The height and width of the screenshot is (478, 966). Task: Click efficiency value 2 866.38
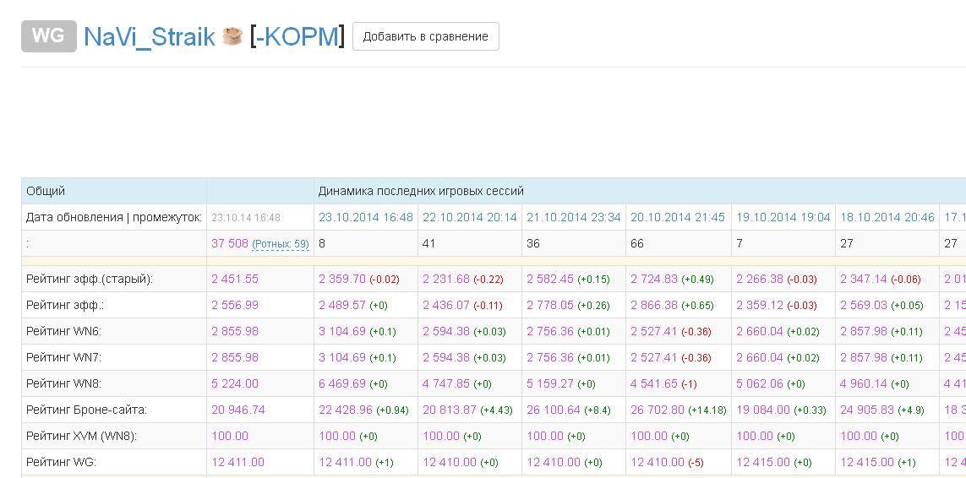[x=655, y=305]
